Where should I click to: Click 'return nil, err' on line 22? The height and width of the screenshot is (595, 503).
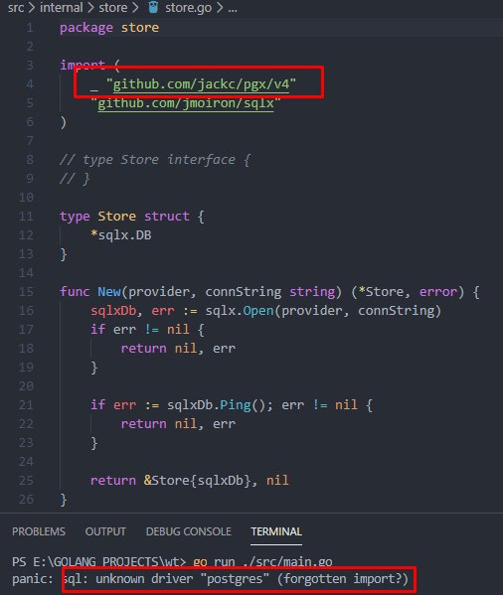[x=178, y=424]
